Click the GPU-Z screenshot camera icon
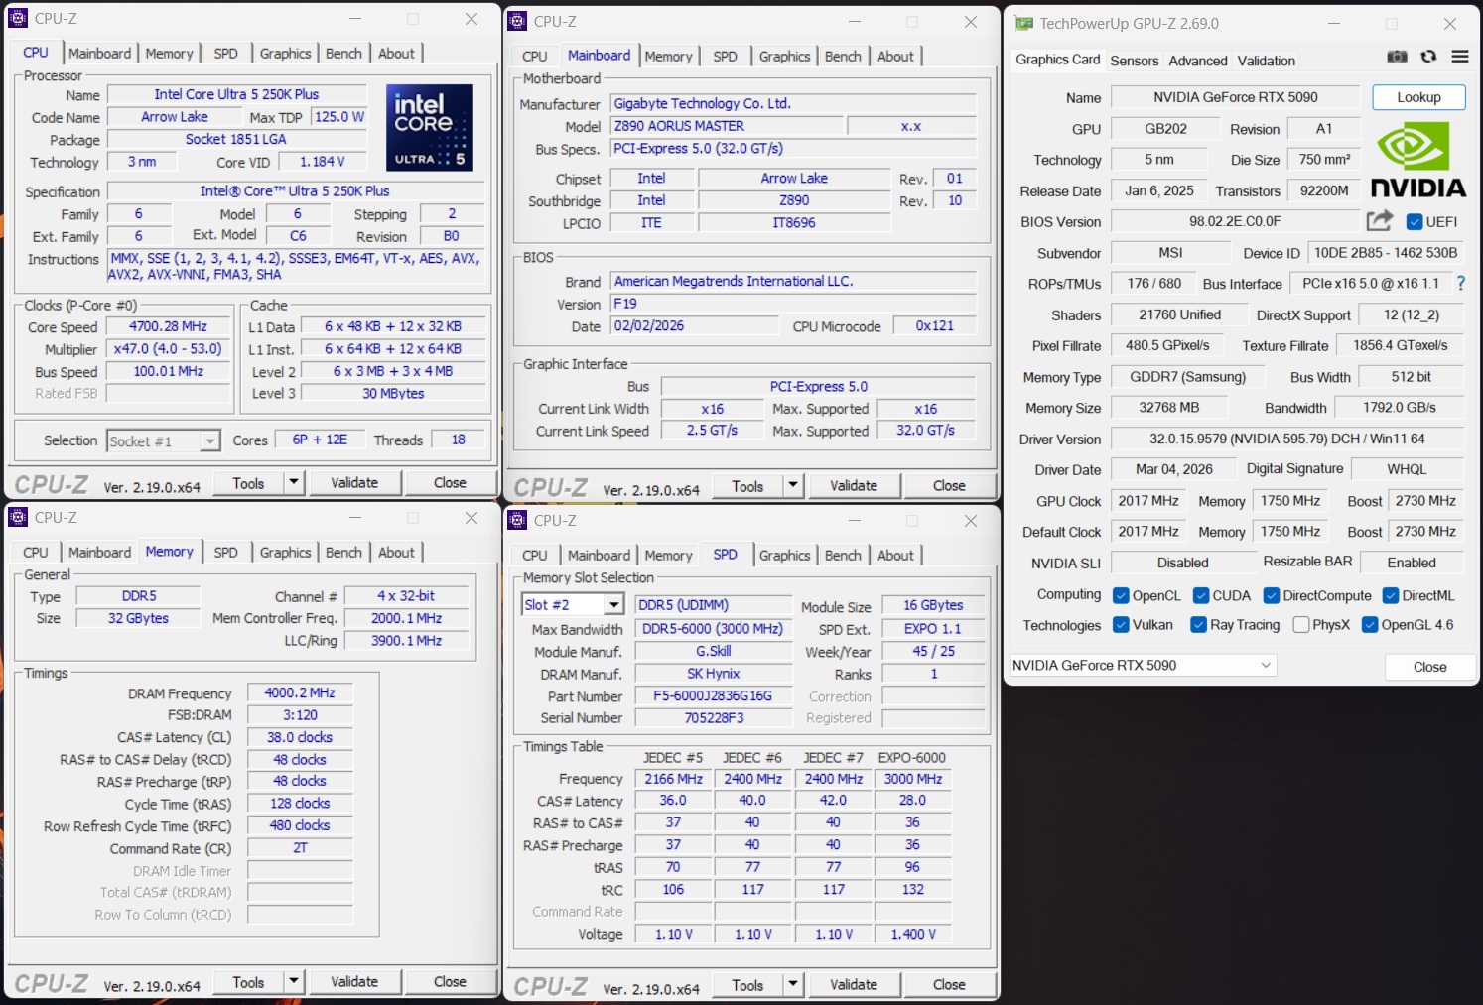The height and width of the screenshot is (1005, 1483). (1397, 57)
